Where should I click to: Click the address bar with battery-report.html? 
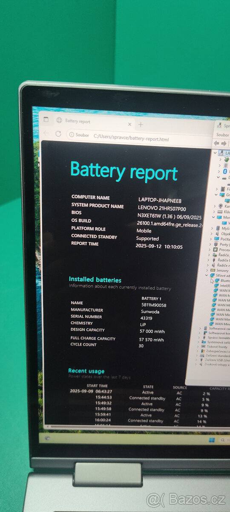click(x=131, y=139)
